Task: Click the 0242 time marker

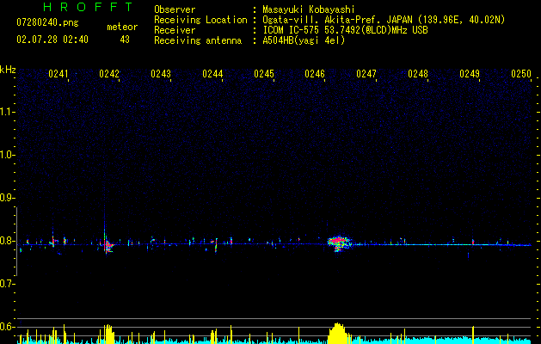Action: (x=109, y=74)
